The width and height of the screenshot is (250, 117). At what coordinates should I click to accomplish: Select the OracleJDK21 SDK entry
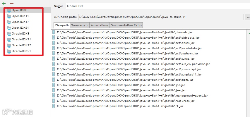25,51
